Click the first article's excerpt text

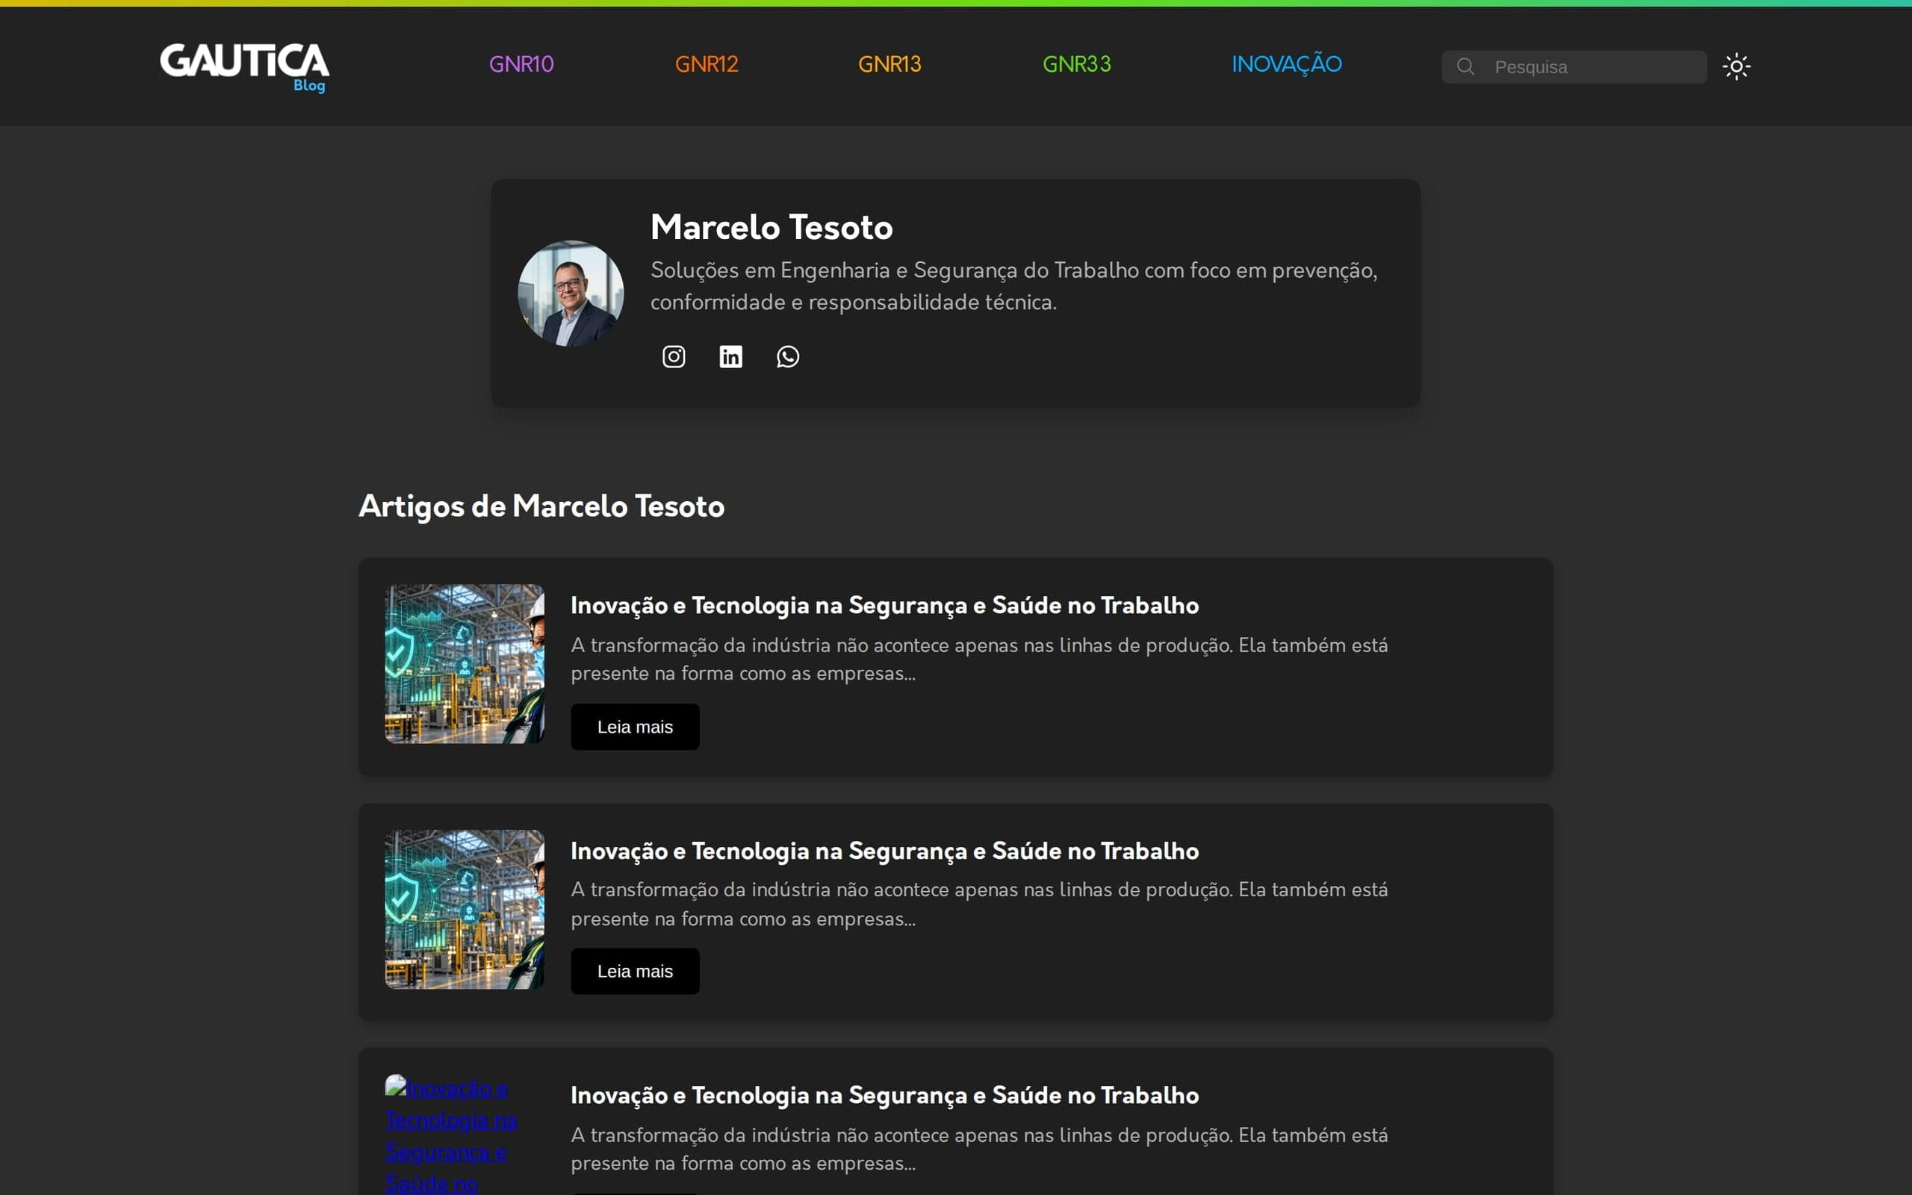point(979,659)
